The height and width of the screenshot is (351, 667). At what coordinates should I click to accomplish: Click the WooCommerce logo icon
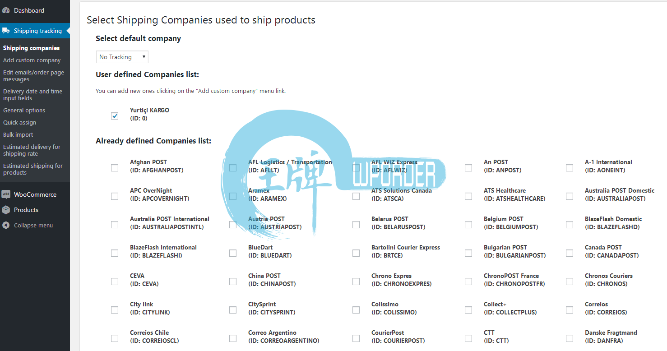pyautogui.click(x=6, y=194)
